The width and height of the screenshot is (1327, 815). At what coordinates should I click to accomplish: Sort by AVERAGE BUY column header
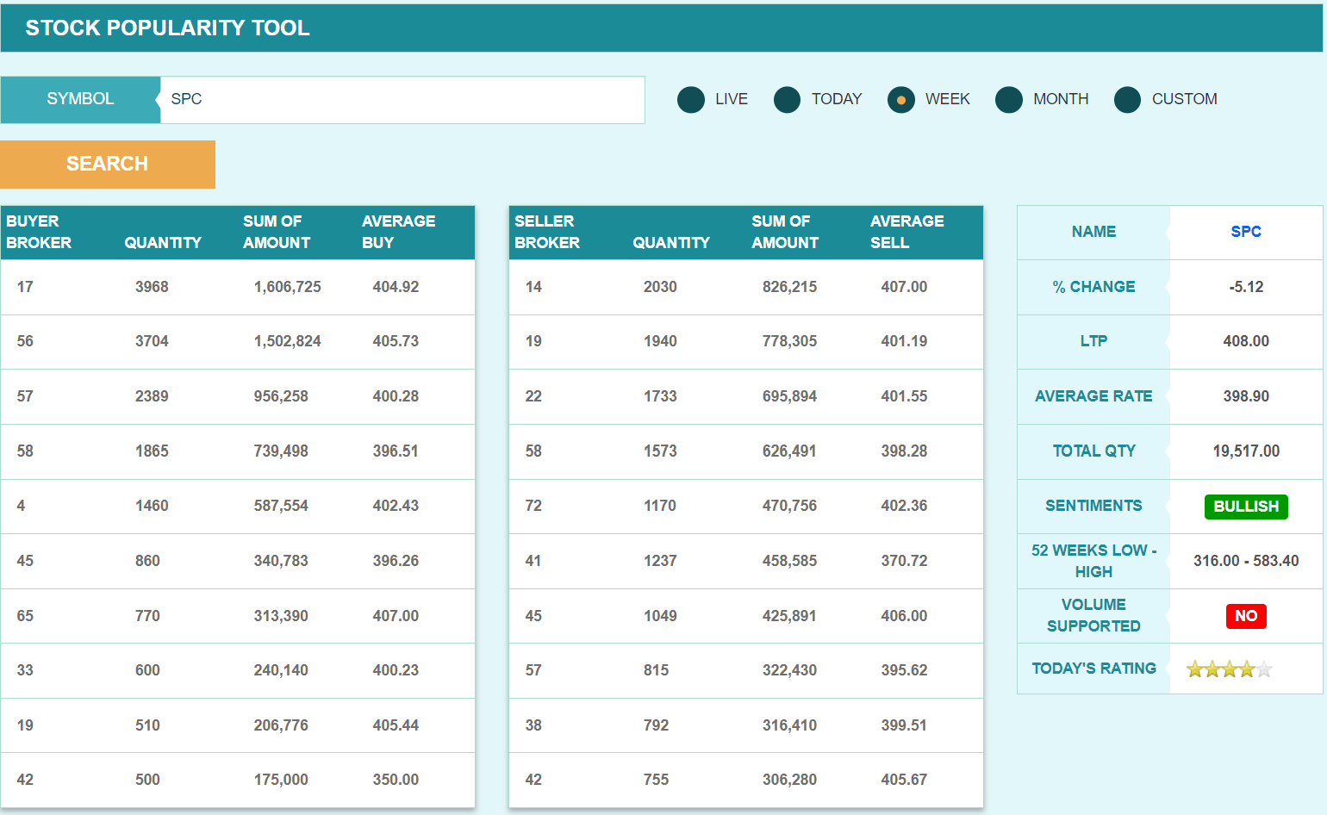(398, 232)
